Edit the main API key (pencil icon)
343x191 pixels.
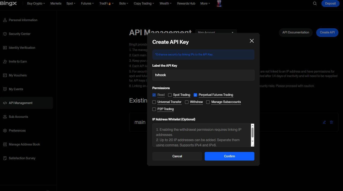pyautogui.click(x=324, y=122)
